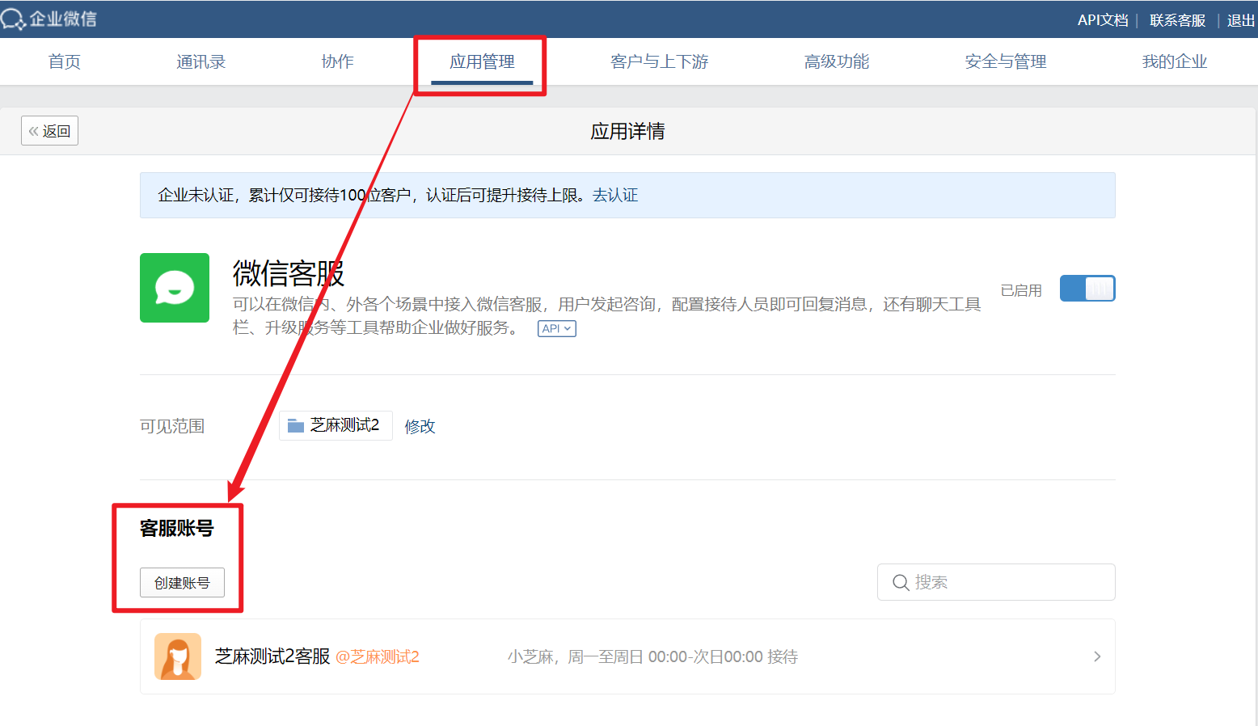Switch to the 我的企业 tab
Image resolution: width=1258 pixels, height=726 pixels.
pyautogui.click(x=1175, y=61)
